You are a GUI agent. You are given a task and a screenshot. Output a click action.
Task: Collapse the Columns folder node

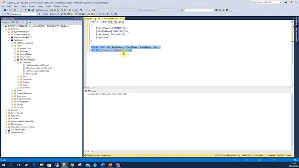(18, 63)
